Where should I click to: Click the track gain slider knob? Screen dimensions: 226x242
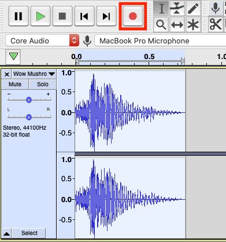tap(29, 100)
